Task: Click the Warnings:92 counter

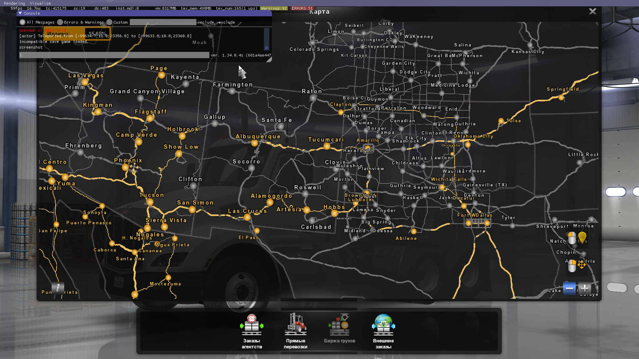Action: click(274, 8)
